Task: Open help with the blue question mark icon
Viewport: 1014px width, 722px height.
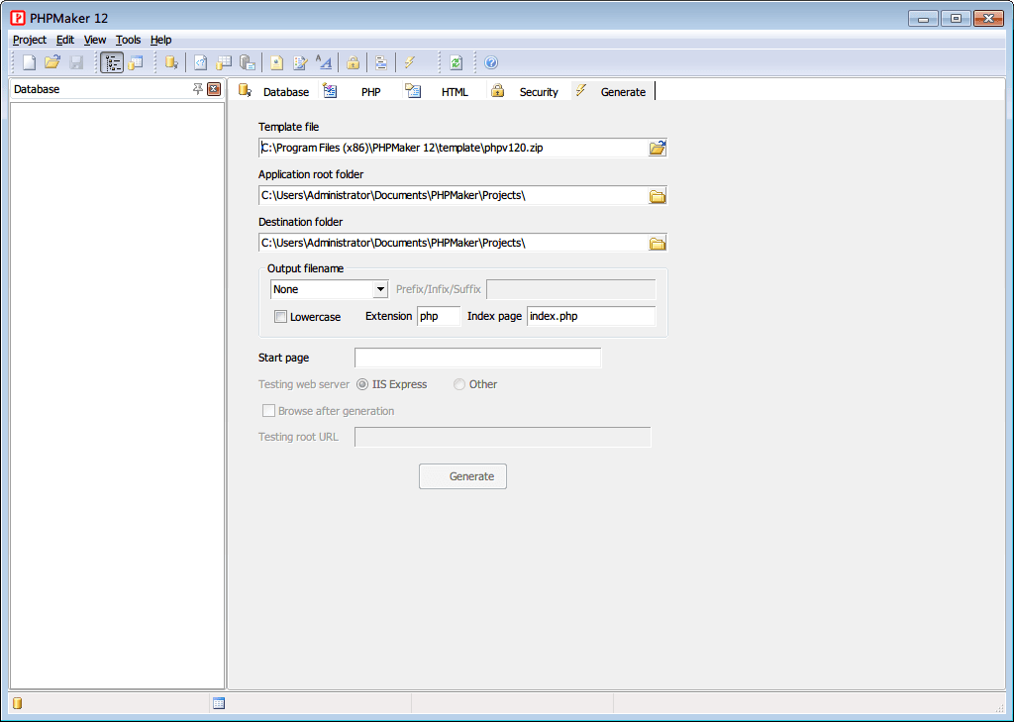Action: pyautogui.click(x=491, y=62)
